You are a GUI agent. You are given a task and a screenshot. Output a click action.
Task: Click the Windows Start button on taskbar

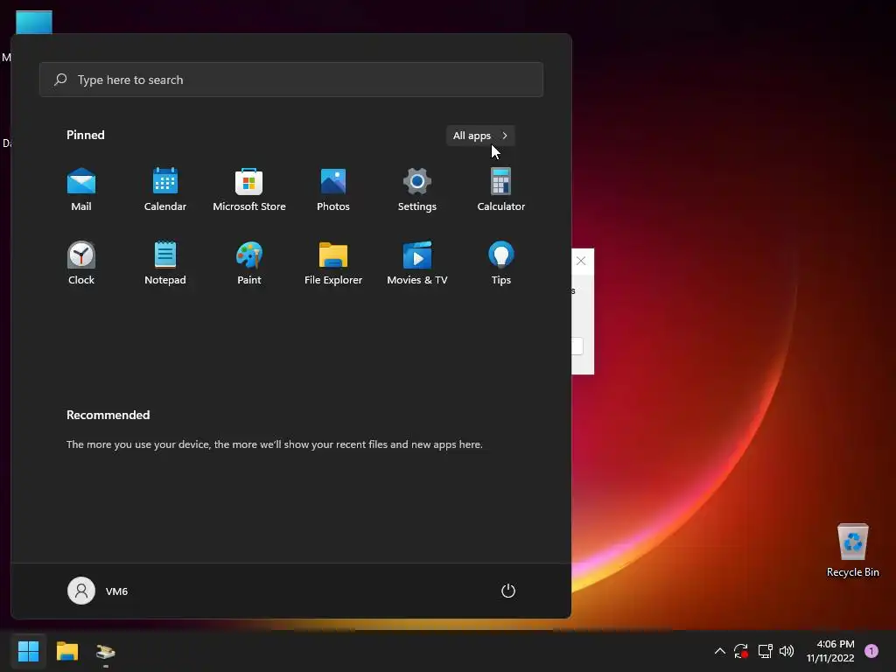28,651
